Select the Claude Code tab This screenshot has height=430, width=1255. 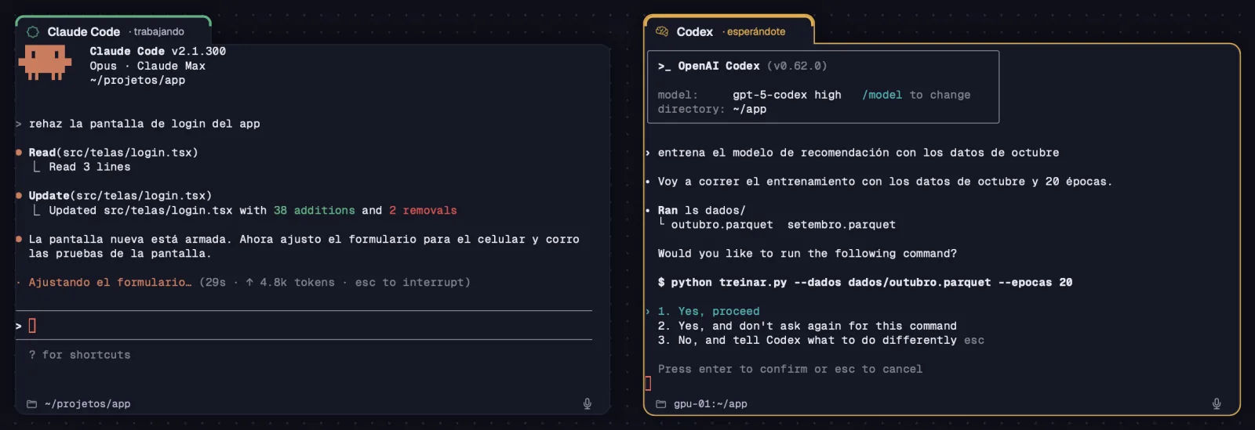113,31
